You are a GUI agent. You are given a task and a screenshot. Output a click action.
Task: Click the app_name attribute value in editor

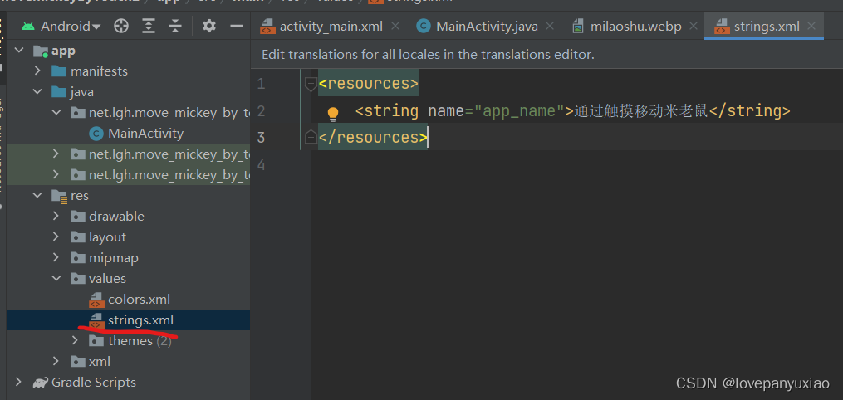click(x=519, y=110)
